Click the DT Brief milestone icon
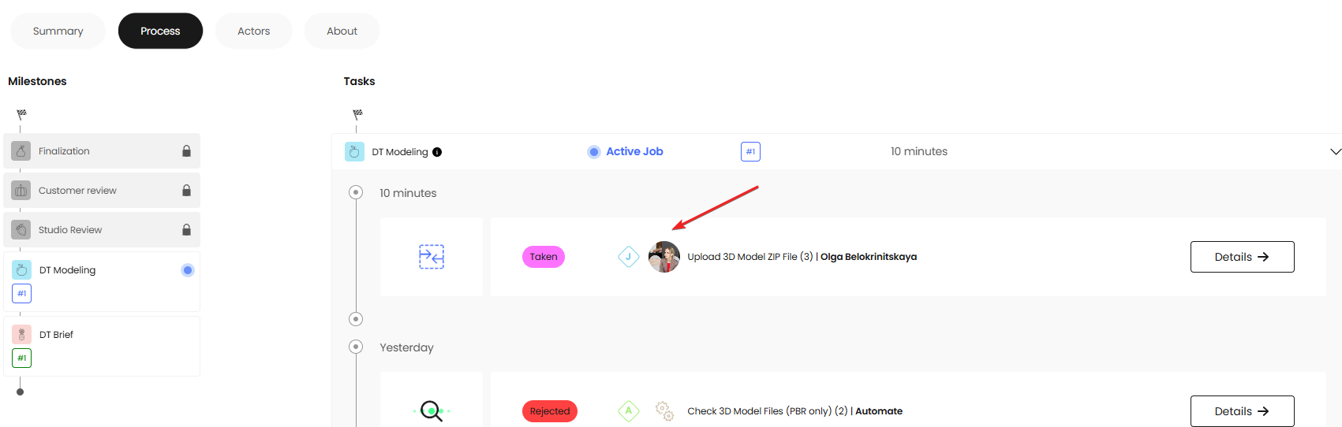The height and width of the screenshot is (427, 1342). pyautogui.click(x=22, y=334)
